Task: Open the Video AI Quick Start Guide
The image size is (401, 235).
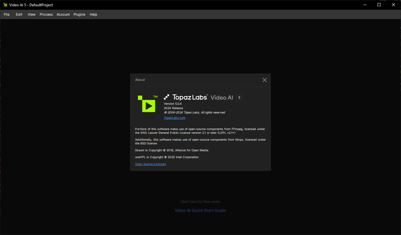Action: (x=200, y=211)
